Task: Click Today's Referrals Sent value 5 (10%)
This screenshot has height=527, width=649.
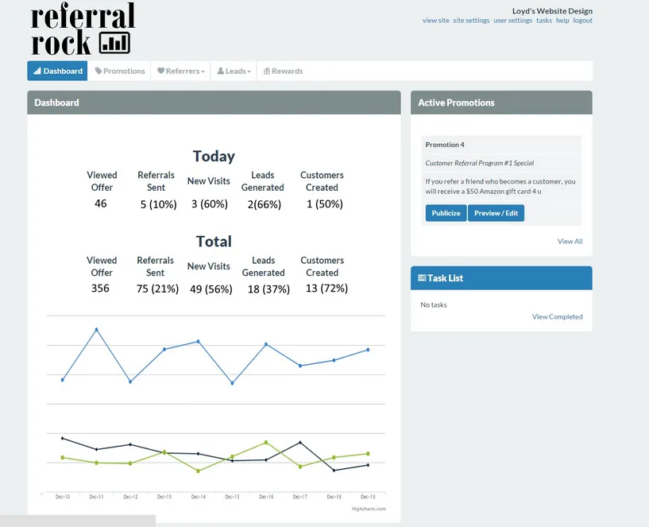Action: point(159,204)
